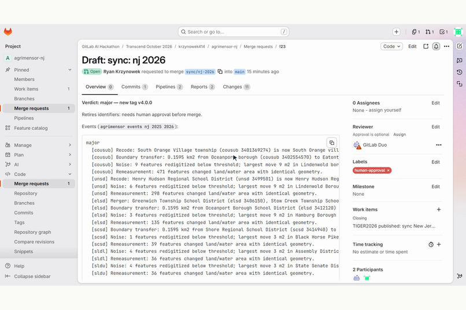This screenshot has width=466, height=310.
Task: Copy source branch name icon
Action: point(220,72)
